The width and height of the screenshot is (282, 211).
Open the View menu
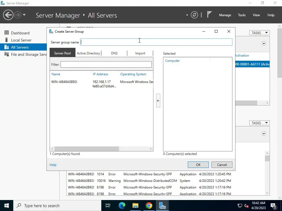click(256, 15)
